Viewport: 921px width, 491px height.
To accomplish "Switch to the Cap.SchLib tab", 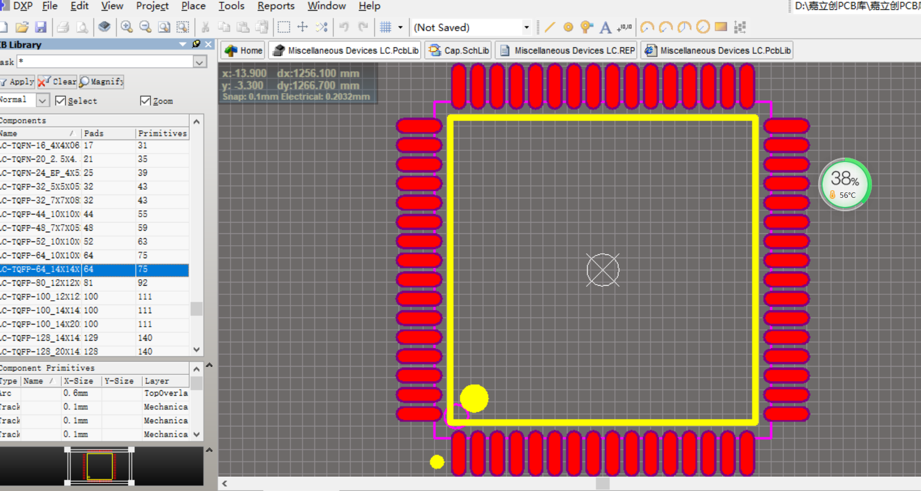I will [459, 50].
